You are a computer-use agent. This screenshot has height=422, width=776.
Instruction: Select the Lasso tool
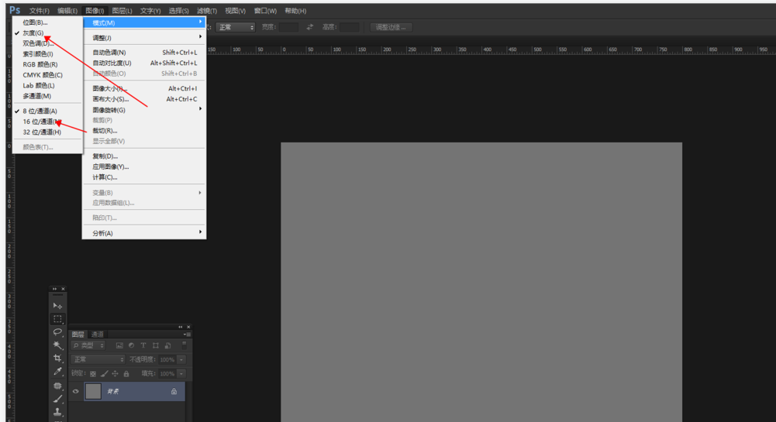[57, 332]
